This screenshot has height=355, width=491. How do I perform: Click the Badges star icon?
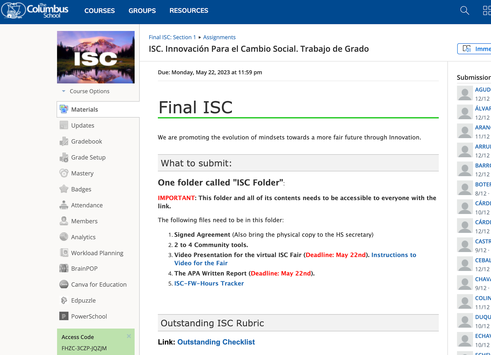pyautogui.click(x=64, y=189)
